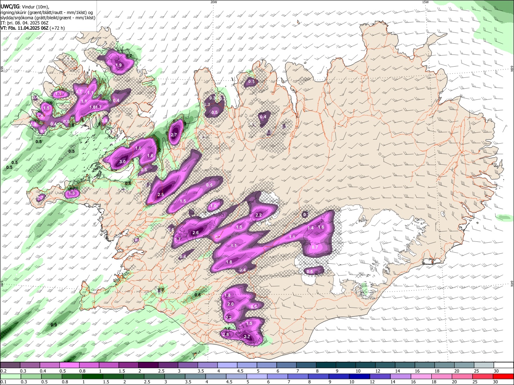Select the 'Vindur (10m)' heading text
The width and height of the screenshot is (514, 385).
click(35, 7)
